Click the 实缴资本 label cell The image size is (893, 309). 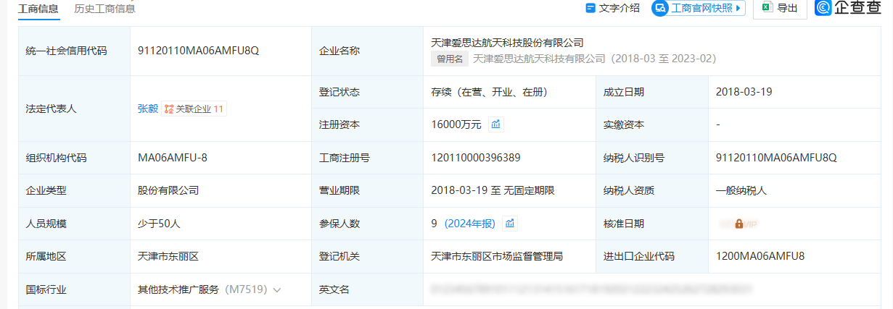pyautogui.click(x=652, y=124)
